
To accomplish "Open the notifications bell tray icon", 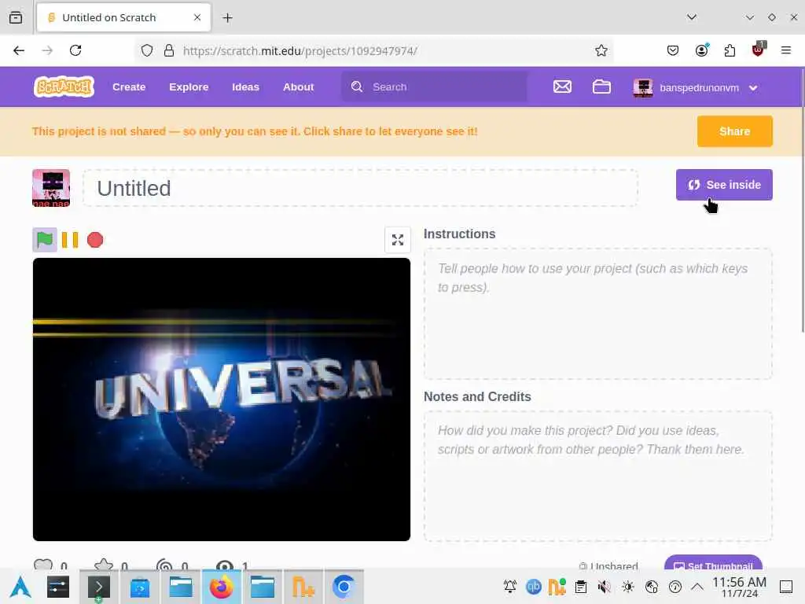I will [509, 587].
